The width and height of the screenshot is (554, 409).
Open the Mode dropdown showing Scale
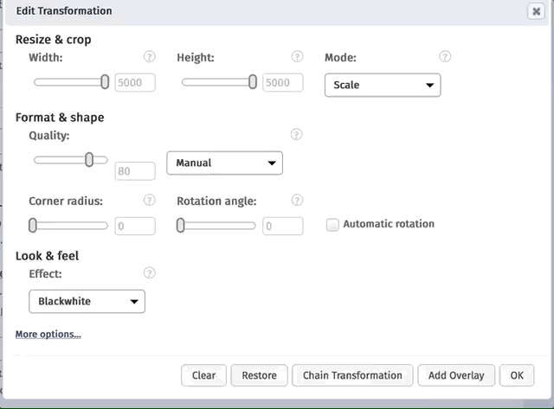click(382, 85)
